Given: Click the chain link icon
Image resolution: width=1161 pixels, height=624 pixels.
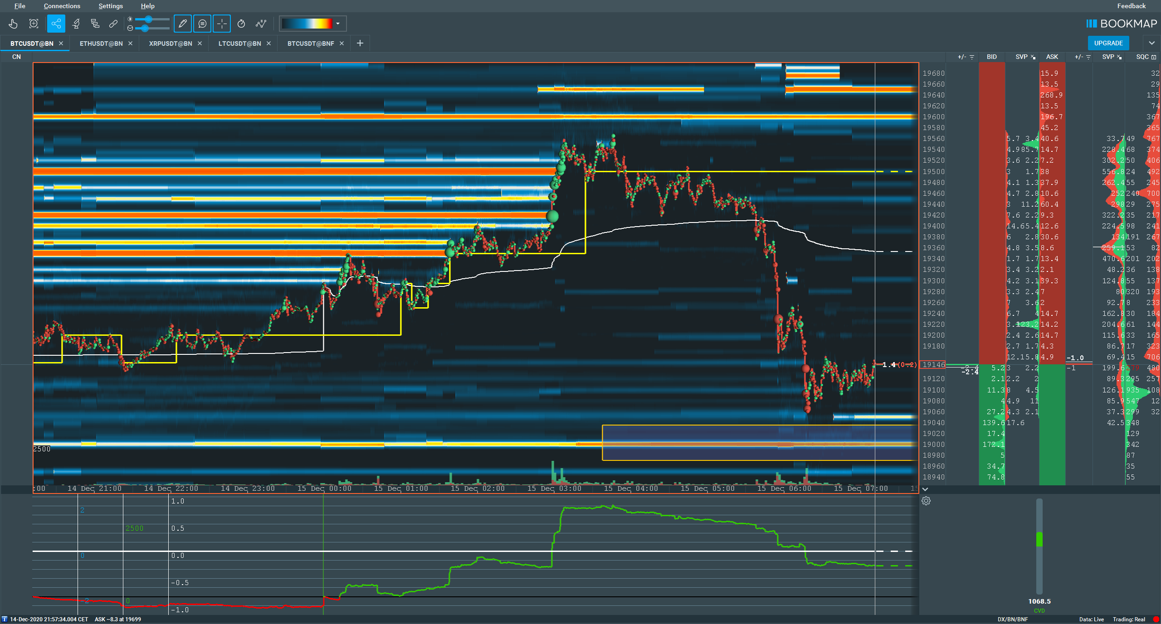Looking at the screenshot, I should tap(113, 24).
